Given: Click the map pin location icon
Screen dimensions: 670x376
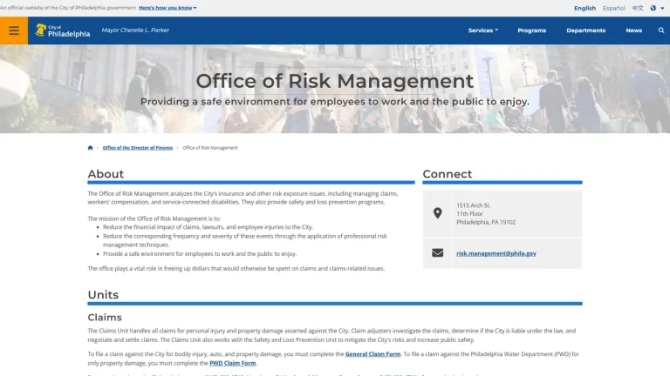Looking at the screenshot, I should coord(437,213).
